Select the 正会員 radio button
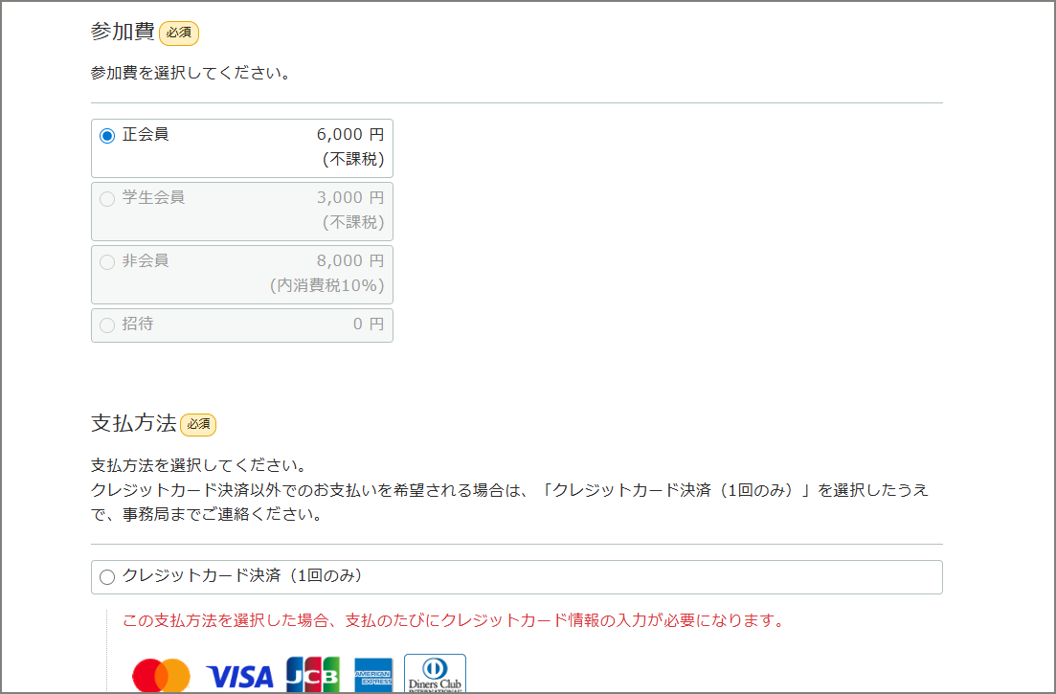This screenshot has height=694, width=1056. 107,136
